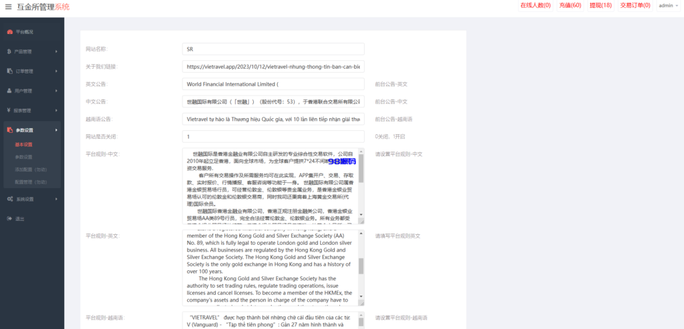The image size is (684, 329).
Task: Expand the 订单管理 submenu arrow
Action: 56,71
